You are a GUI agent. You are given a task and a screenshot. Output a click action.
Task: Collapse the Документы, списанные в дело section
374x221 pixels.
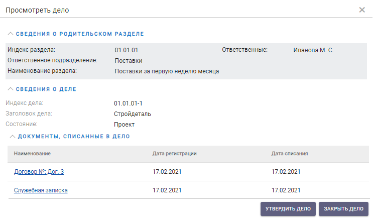coord(12,136)
